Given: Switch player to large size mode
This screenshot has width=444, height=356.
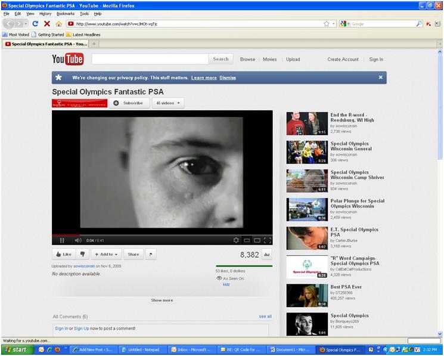Looking at the screenshot, I should click(257, 240).
